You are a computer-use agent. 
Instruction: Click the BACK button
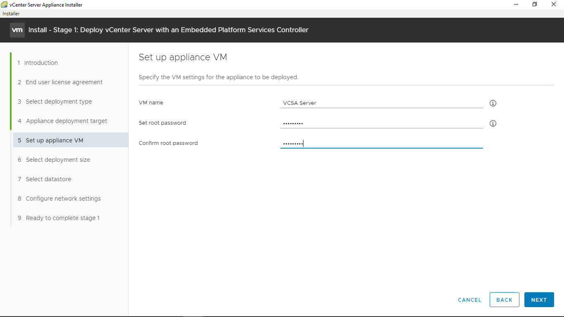click(504, 300)
